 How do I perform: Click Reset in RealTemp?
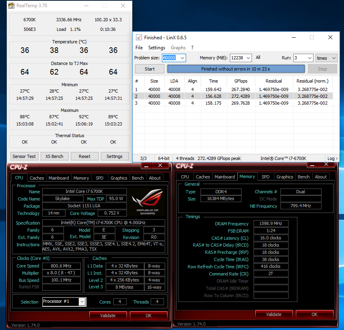coord(84,156)
